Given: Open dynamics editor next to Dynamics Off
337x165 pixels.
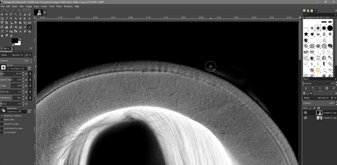Looking at the screenshot, I should click(30, 111).
